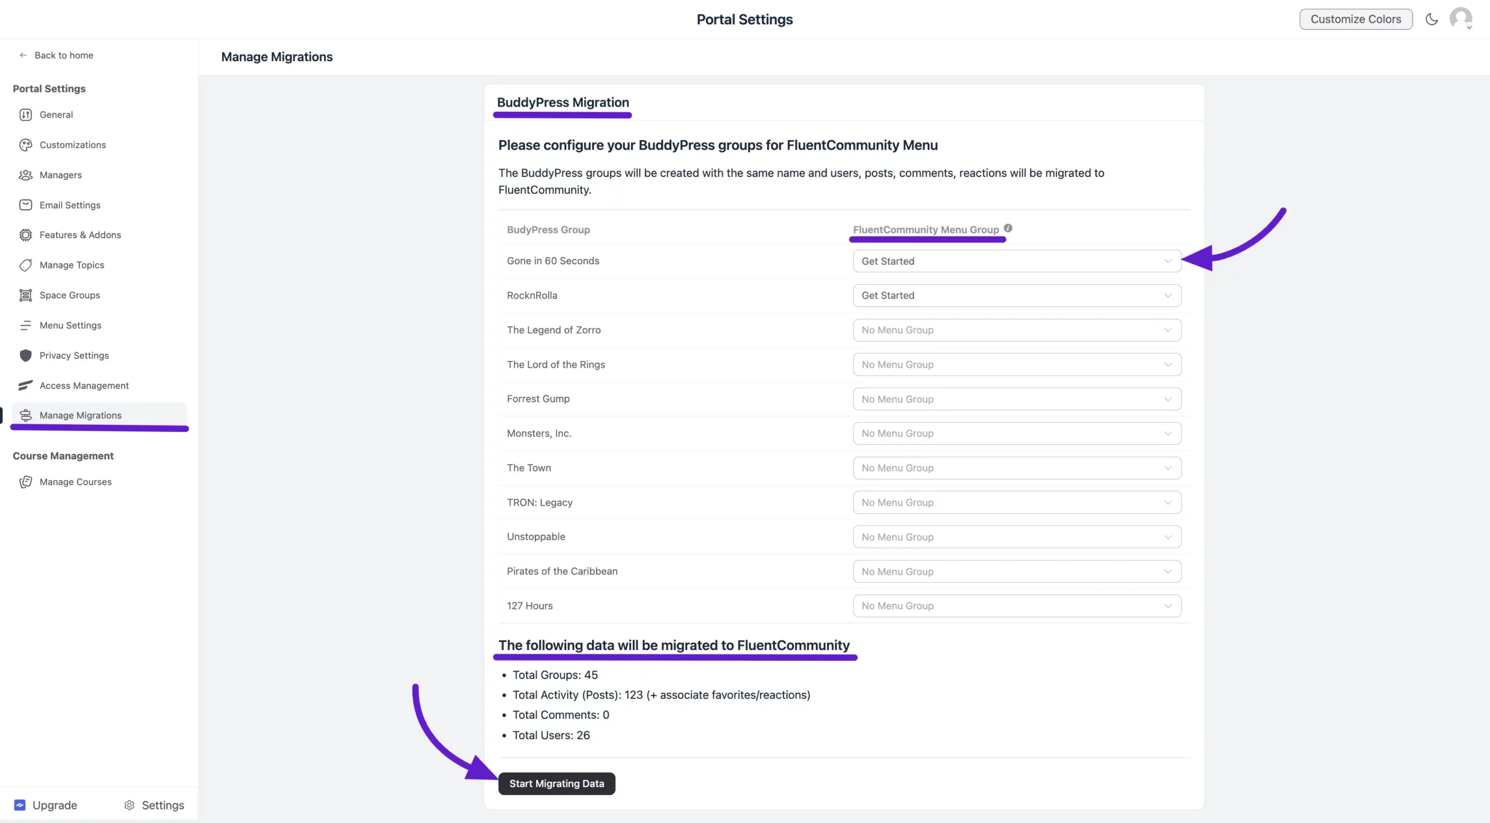The width and height of the screenshot is (1490, 823).
Task: Go to Customizations settings
Action: pos(99,145)
